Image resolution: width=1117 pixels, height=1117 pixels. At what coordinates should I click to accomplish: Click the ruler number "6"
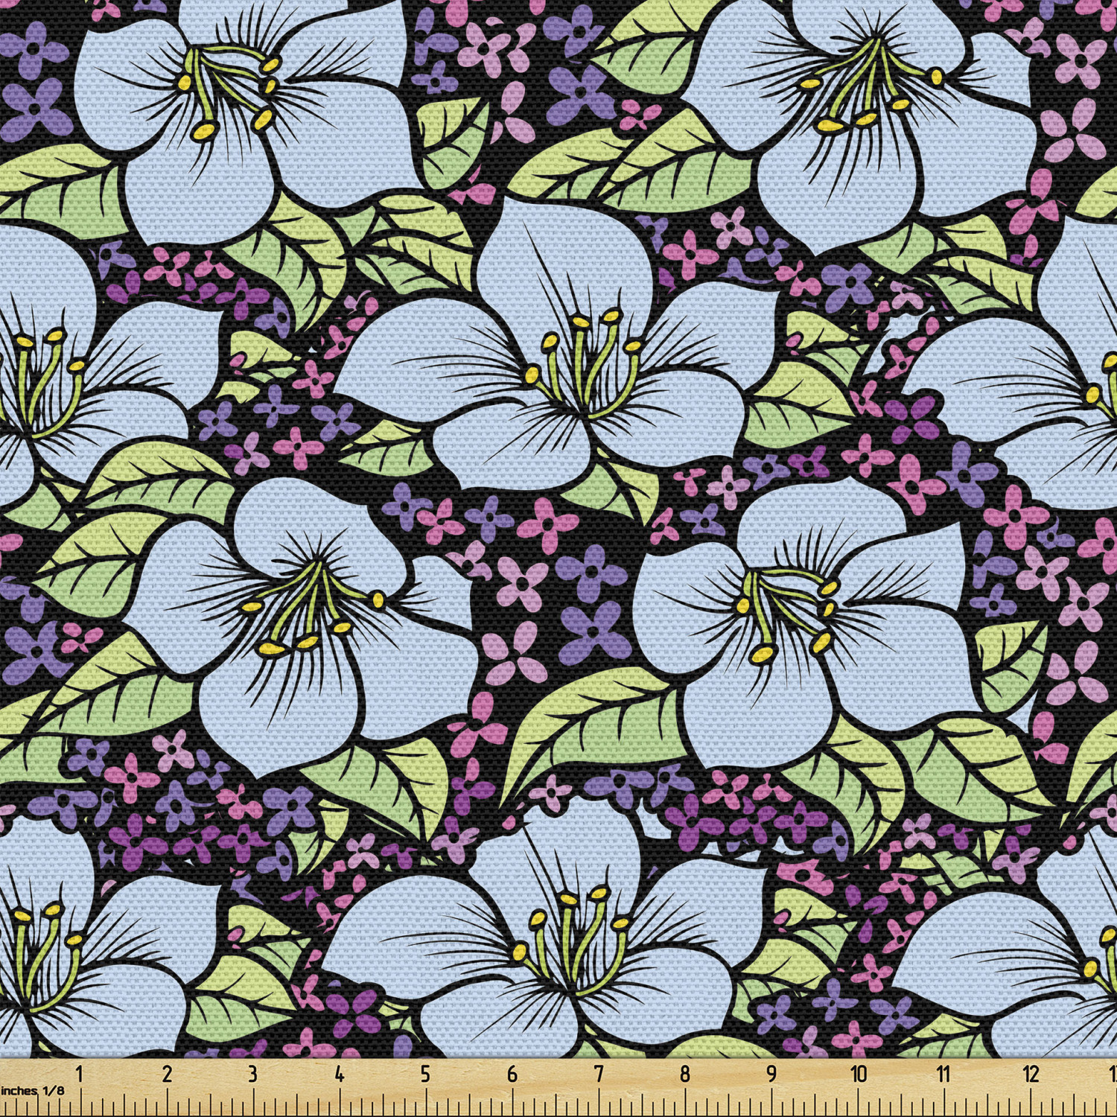point(512,1074)
